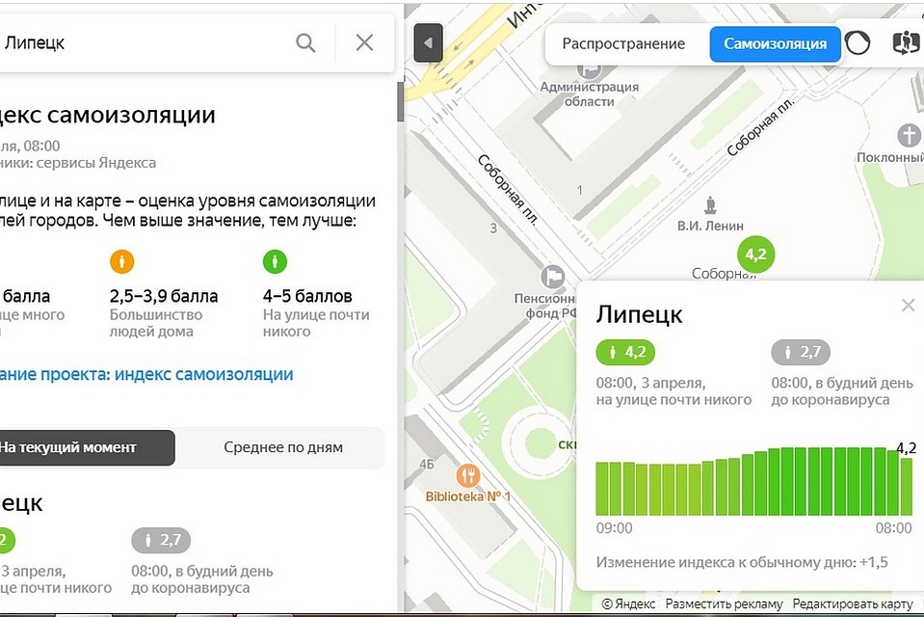Open Biblioteka № 1 restaurant marker
924x617 pixels.
468,475
